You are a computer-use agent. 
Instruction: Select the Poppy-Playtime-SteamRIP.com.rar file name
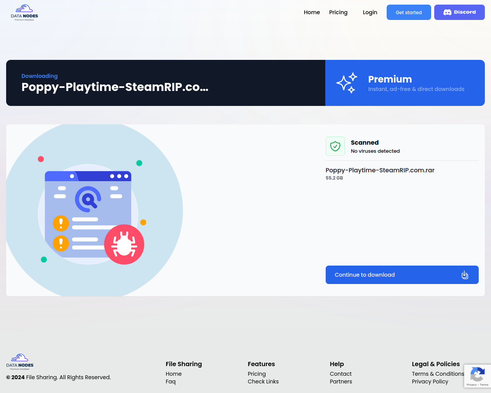pos(380,170)
